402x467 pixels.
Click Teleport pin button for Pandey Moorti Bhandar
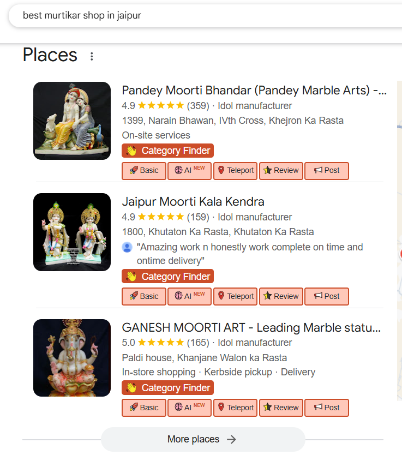[x=235, y=170]
